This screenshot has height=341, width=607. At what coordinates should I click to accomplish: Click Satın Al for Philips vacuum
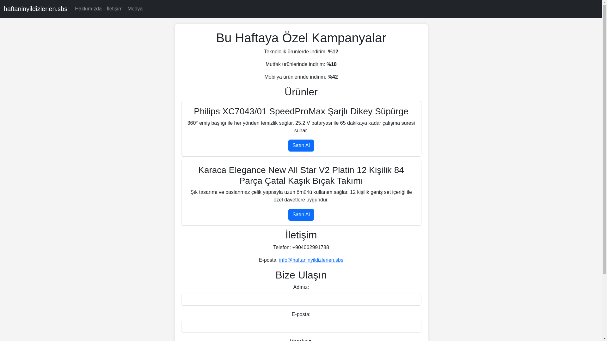pyautogui.click(x=301, y=146)
